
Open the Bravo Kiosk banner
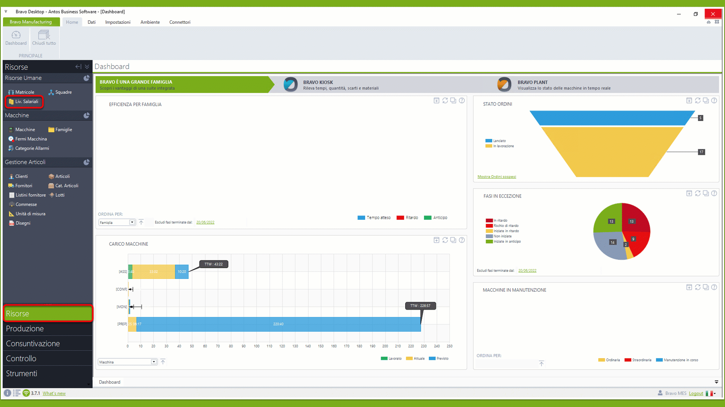[331, 85]
